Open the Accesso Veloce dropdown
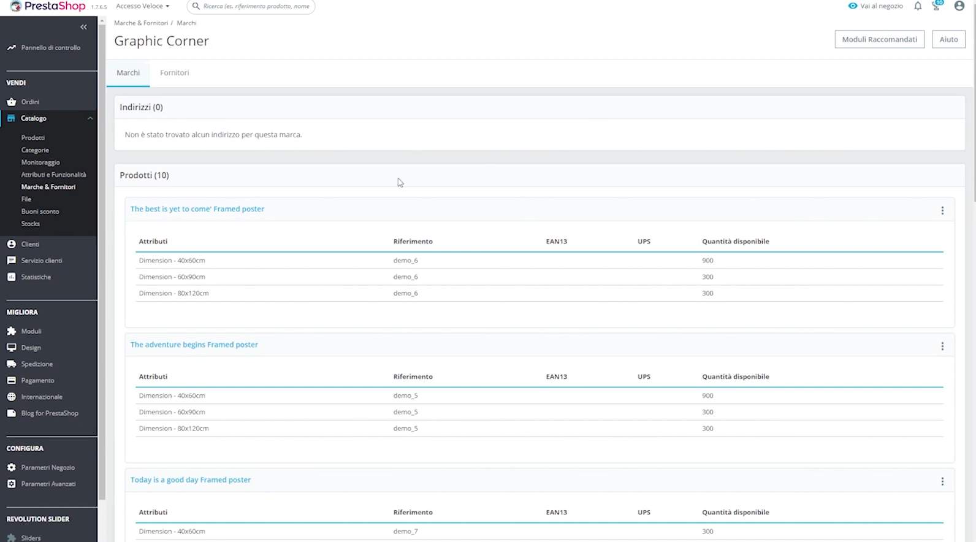This screenshot has height=542, width=976. [142, 6]
